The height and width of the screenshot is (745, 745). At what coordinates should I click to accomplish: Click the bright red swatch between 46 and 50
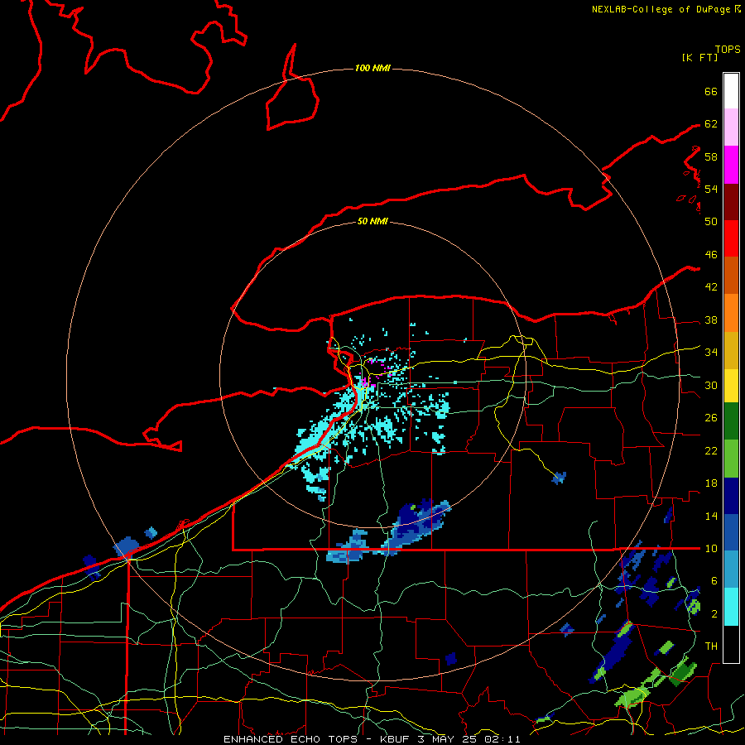tap(731, 238)
